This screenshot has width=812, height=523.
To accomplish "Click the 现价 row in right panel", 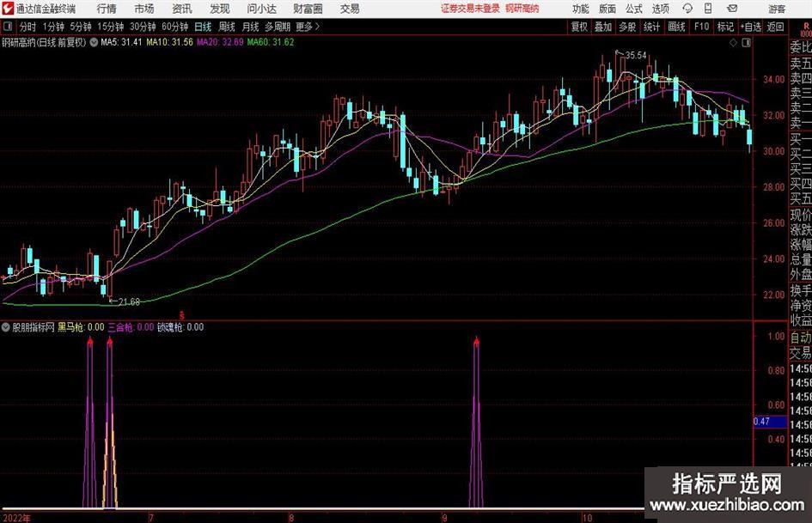I will click(800, 215).
